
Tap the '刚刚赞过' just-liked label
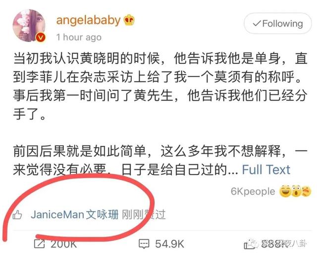point(144,214)
